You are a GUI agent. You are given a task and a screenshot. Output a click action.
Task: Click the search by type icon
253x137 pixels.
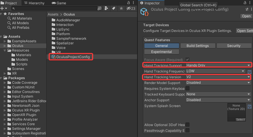[x=106, y=8]
